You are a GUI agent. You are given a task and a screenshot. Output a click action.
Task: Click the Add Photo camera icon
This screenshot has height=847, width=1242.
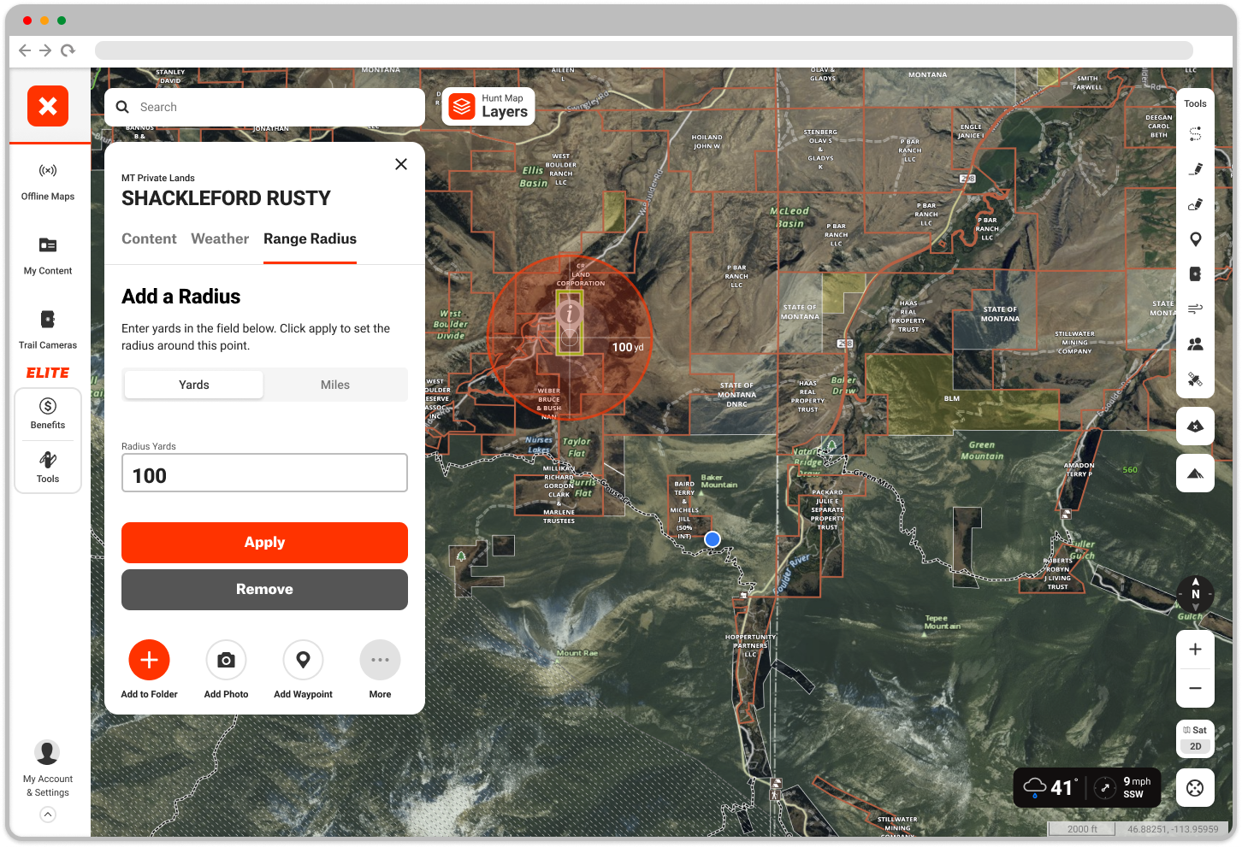pos(226,660)
